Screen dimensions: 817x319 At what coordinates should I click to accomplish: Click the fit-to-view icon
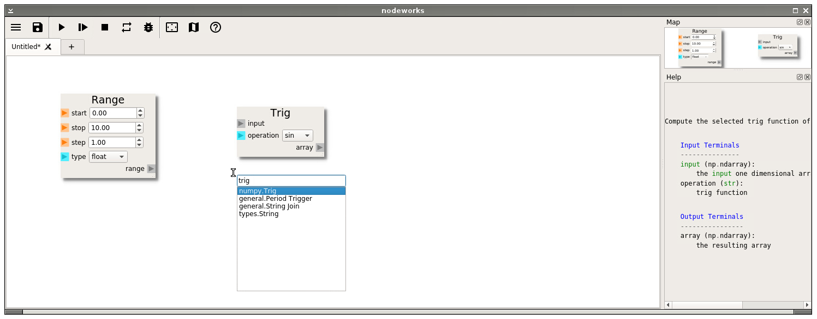[x=172, y=27]
